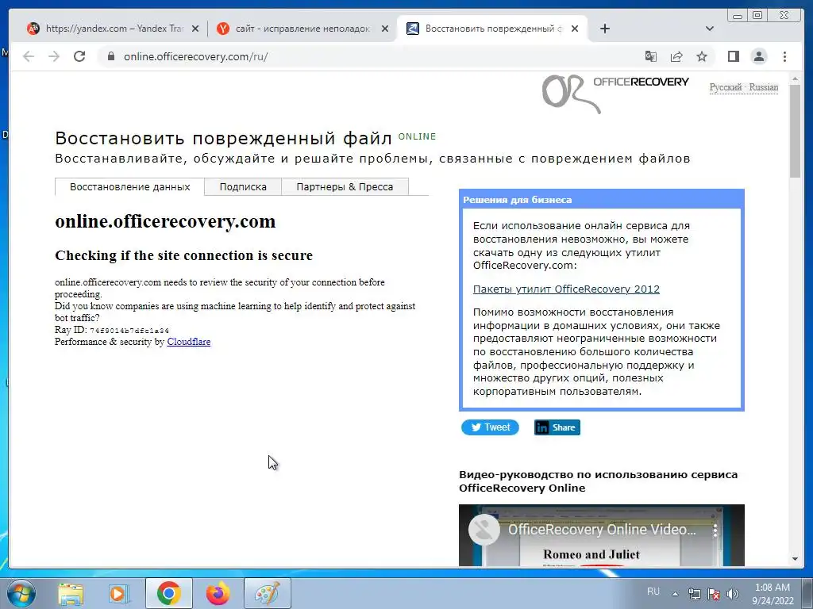Click the vertical scrollbar thumb
This screenshot has width=813, height=609.
pyautogui.click(x=795, y=131)
